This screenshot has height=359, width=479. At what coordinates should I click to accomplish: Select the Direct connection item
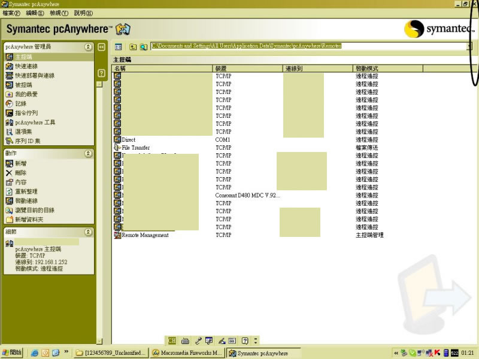coord(128,140)
